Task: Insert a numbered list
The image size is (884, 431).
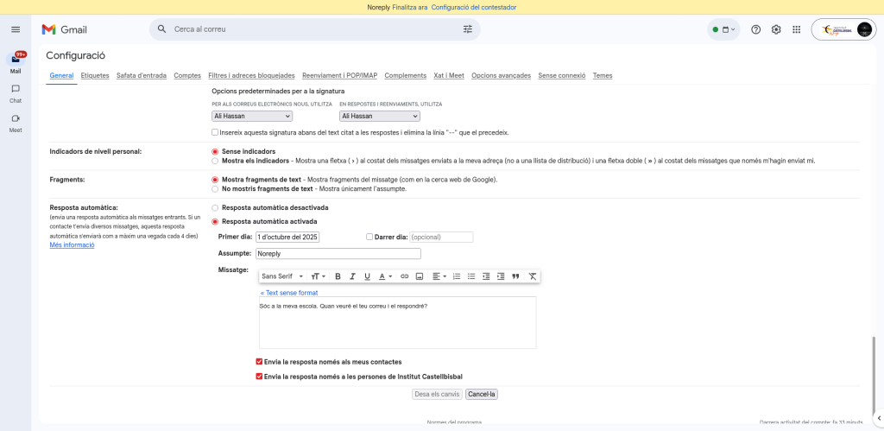Action: [457, 276]
